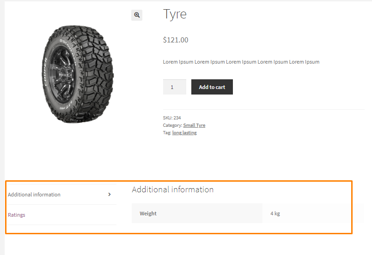Viewport: 372px width, 255px height.
Task: Click the Lorem Ipsum product description
Action: click(241, 62)
